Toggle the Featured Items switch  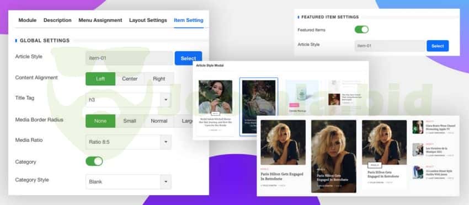point(361,30)
